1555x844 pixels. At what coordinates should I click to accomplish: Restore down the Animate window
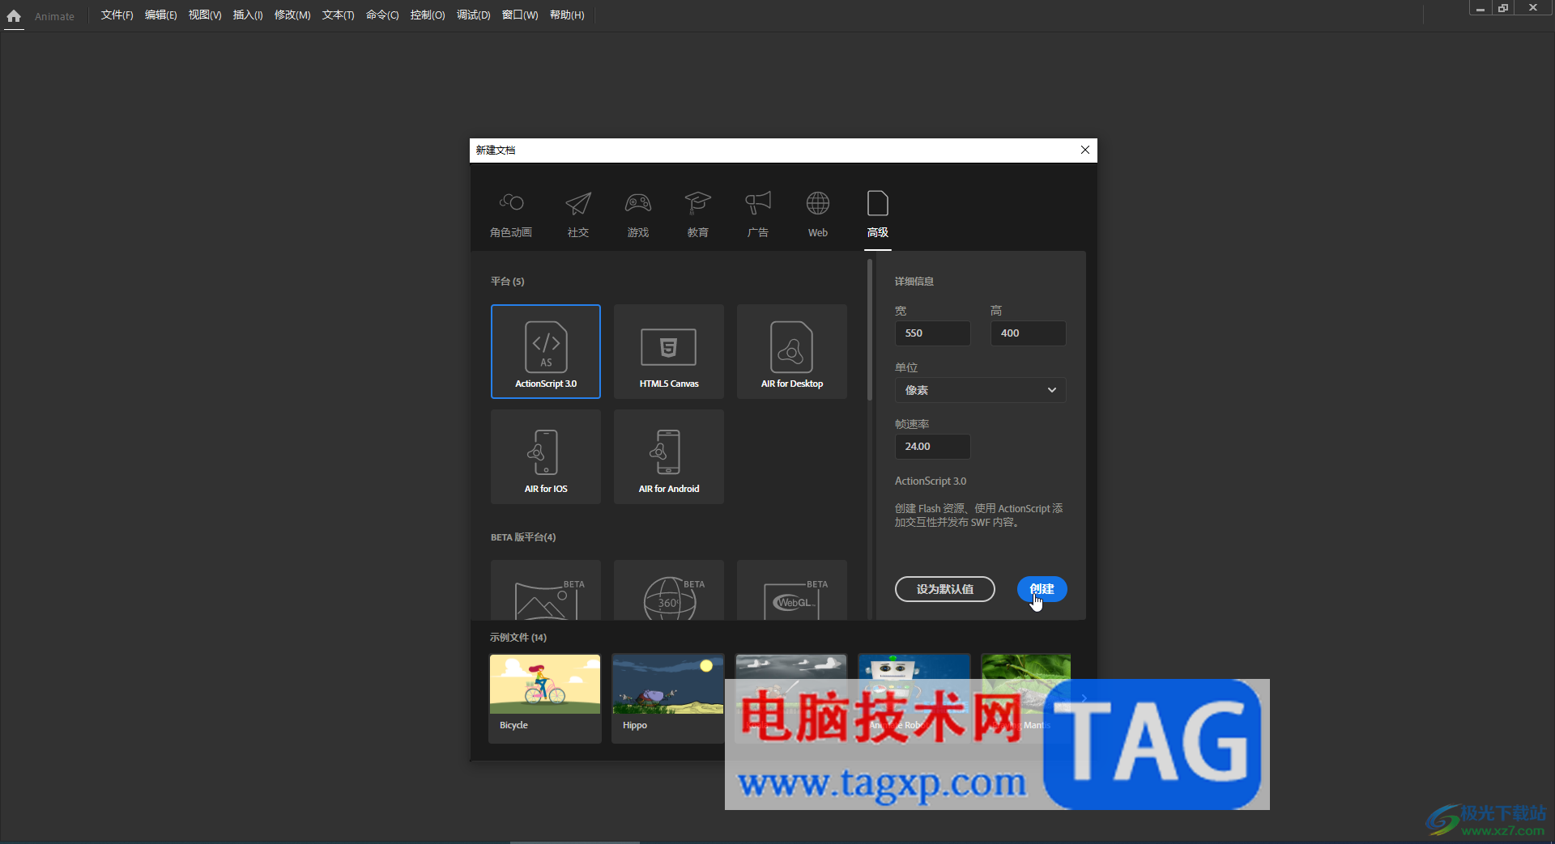point(1503,8)
